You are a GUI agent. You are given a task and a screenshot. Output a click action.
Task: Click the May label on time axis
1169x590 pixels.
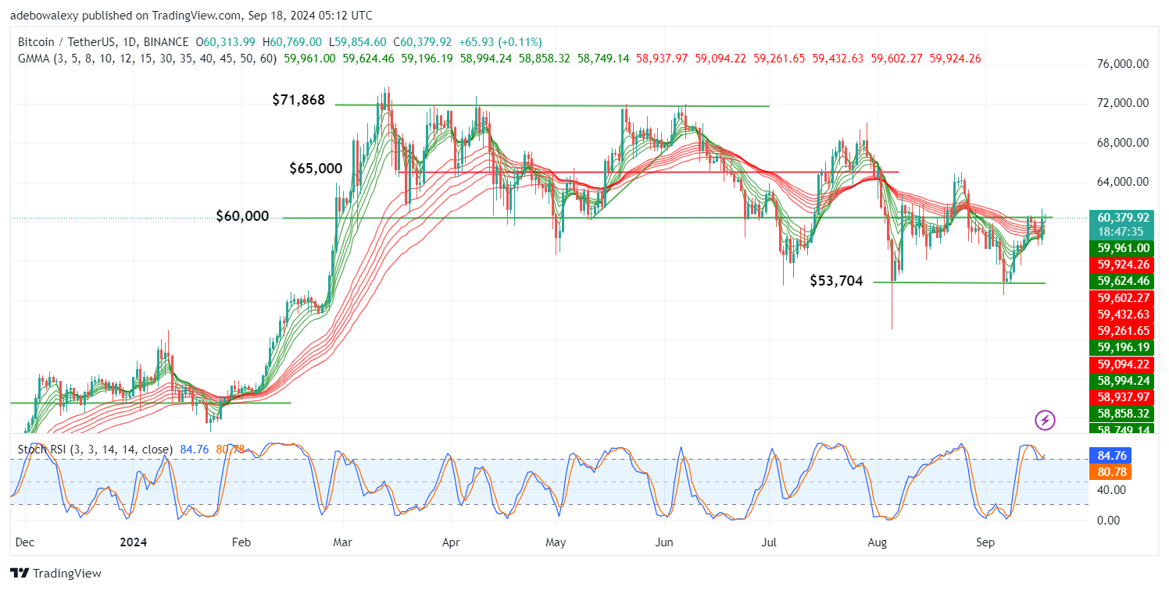556,541
